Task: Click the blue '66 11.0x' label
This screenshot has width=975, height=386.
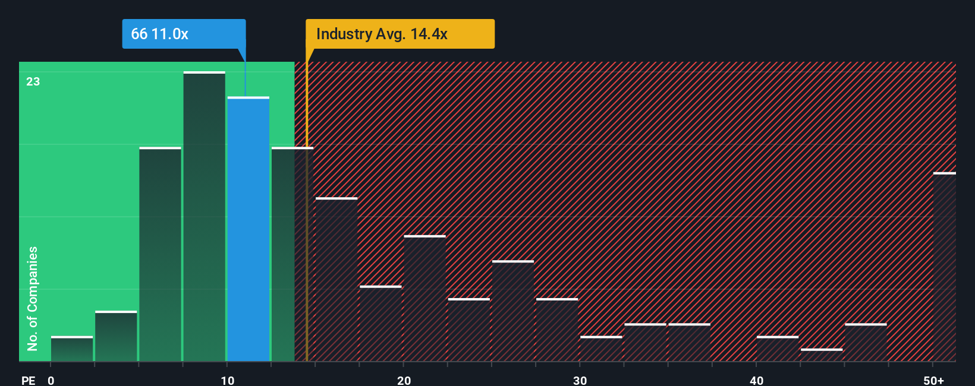Action: [184, 34]
